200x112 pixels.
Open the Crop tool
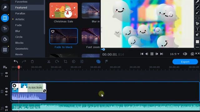click(65, 62)
